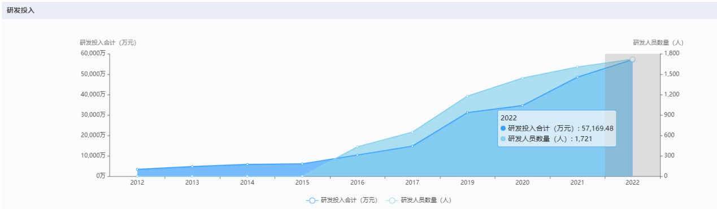Select the 2012 x-axis label
This screenshot has height=209, width=717.
137,182
